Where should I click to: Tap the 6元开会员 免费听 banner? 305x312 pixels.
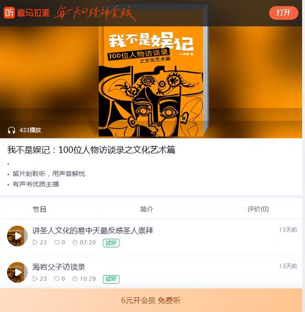click(151, 300)
